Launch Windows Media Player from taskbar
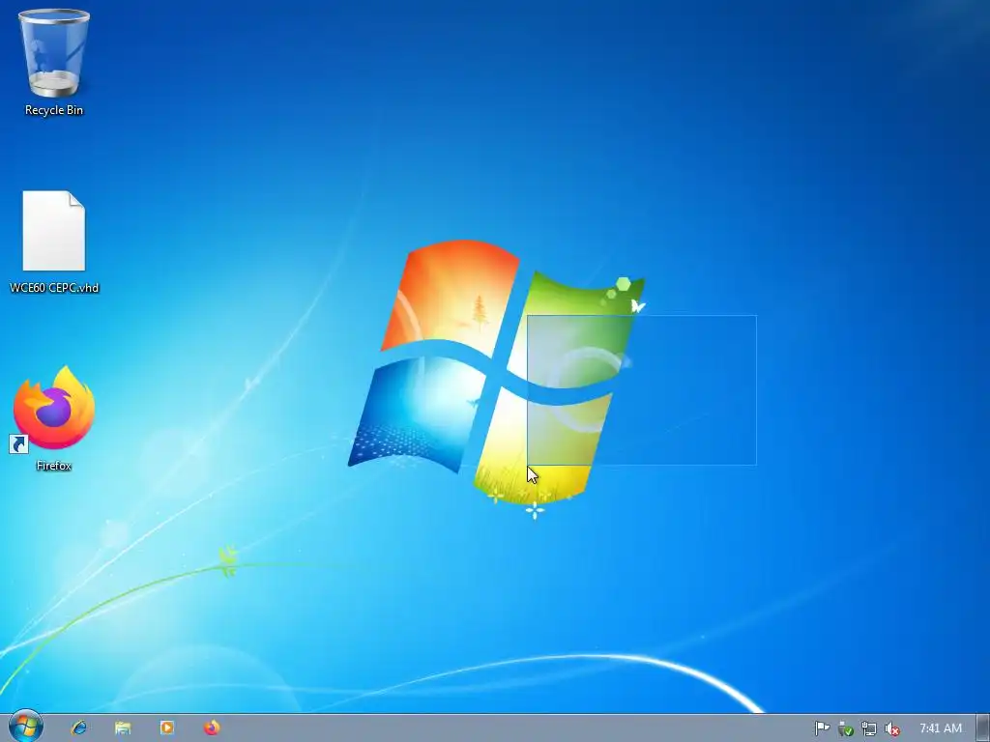This screenshot has height=742, width=990. click(167, 728)
